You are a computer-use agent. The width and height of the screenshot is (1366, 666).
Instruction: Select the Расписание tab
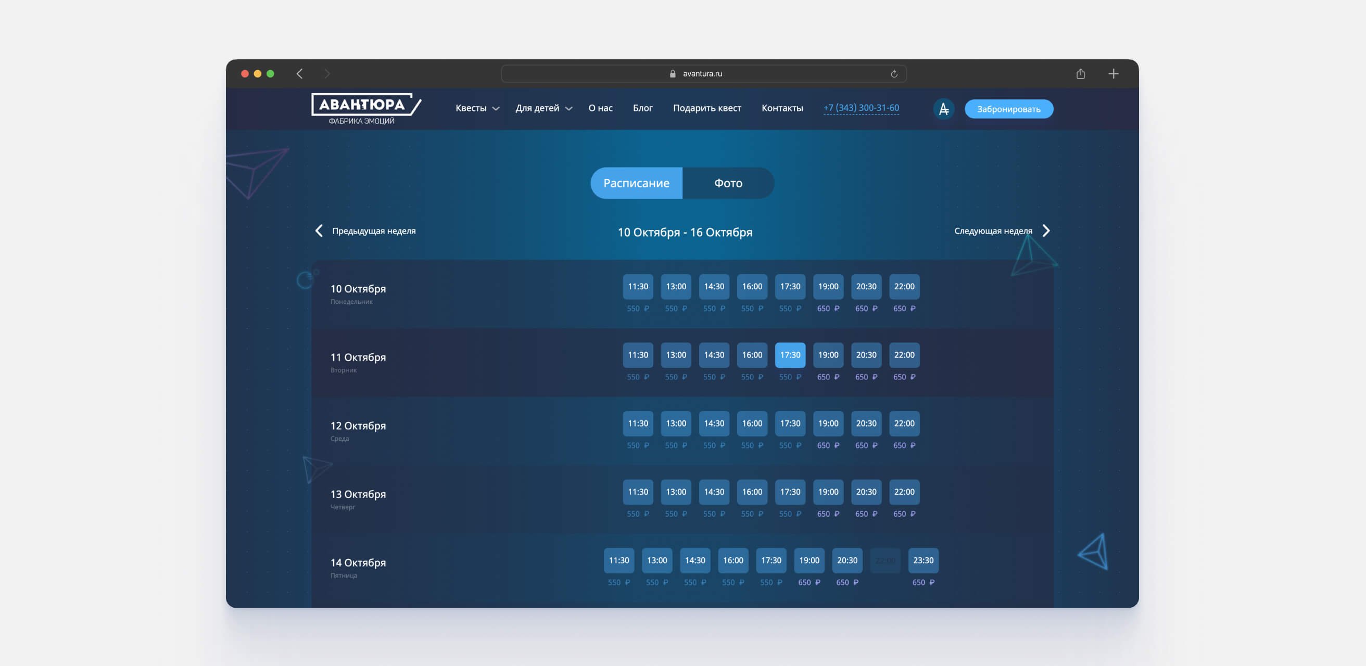(x=636, y=183)
